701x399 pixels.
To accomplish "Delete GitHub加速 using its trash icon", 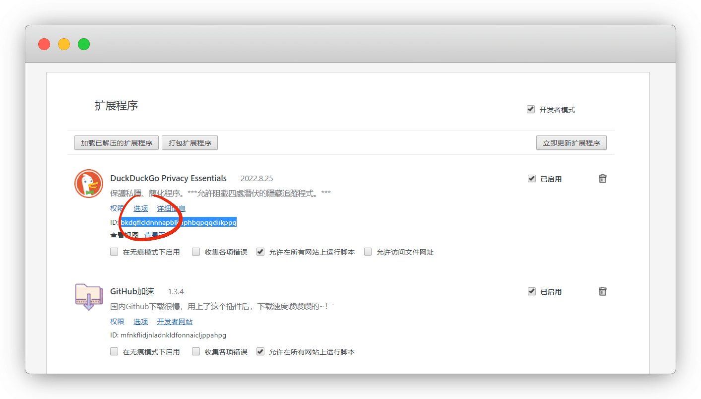I will 602,291.
